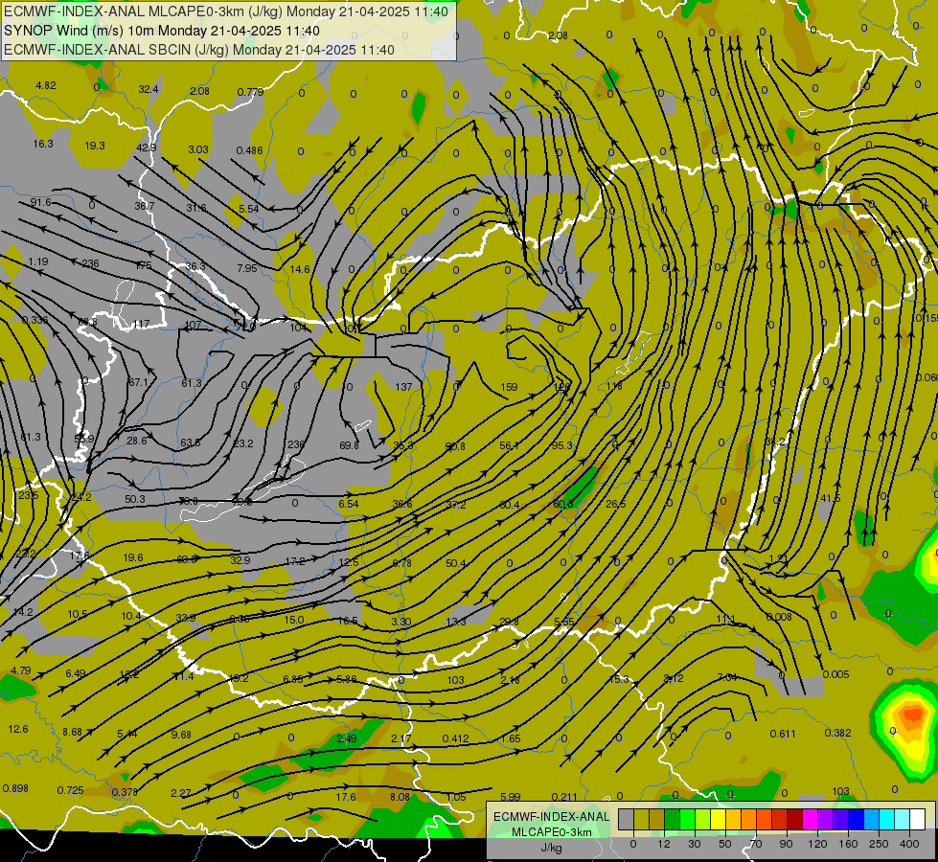The width and height of the screenshot is (938, 862).
Task: Click the map value 15.3
Action: pos(619,679)
